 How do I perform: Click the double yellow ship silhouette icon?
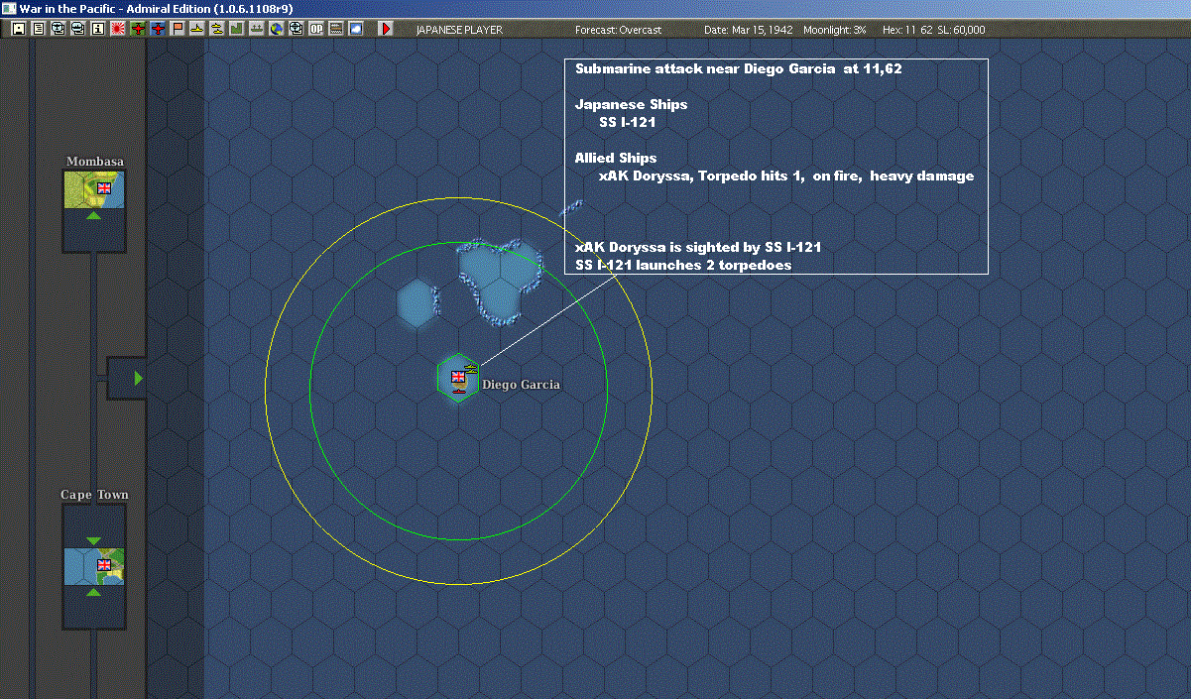pyautogui.click(x=216, y=29)
